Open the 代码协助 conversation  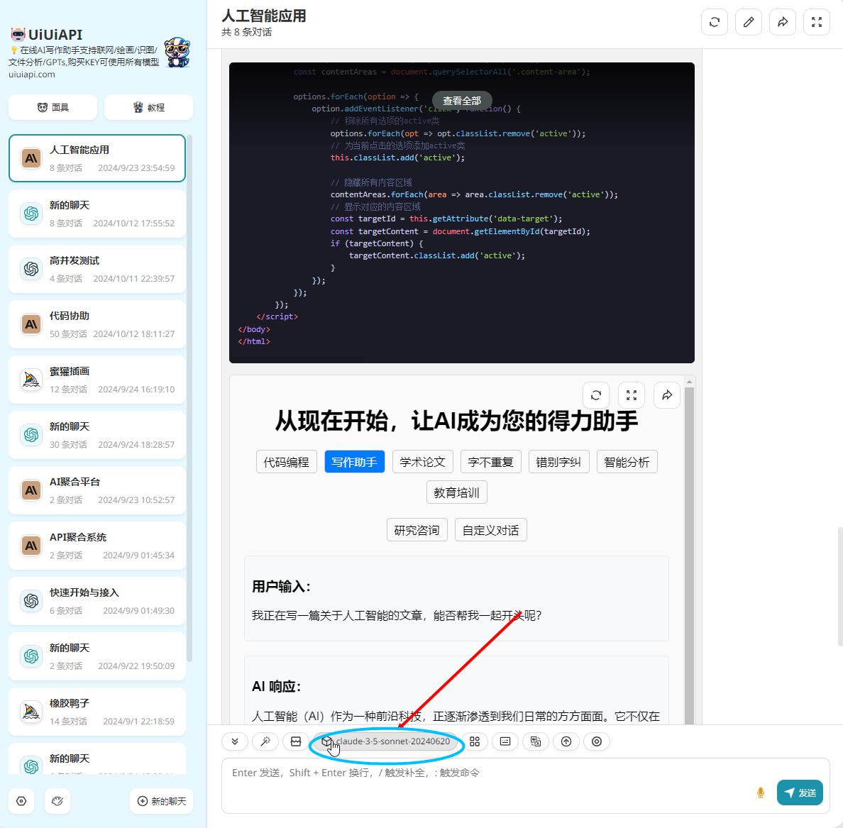[97, 324]
